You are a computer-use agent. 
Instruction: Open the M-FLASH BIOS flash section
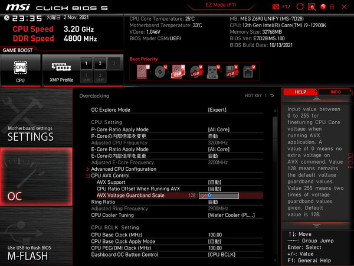coord(36,236)
